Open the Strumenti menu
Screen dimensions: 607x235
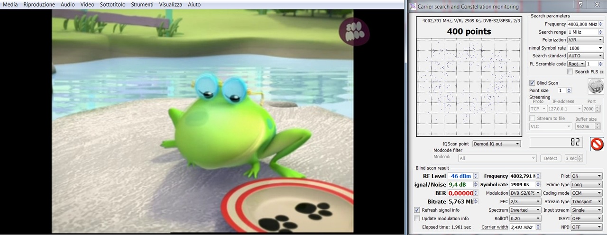click(x=142, y=4)
